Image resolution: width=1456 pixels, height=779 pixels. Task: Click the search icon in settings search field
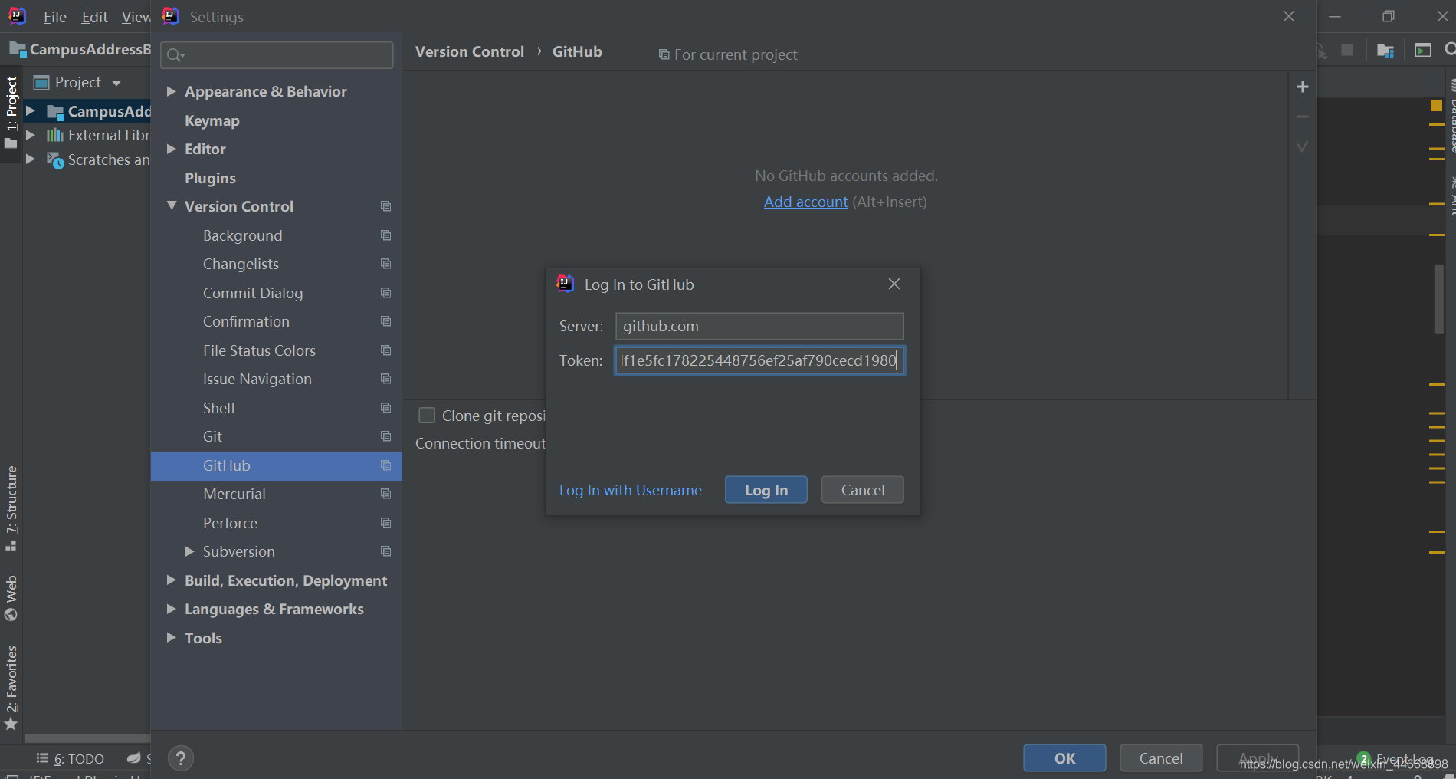(175, 54)
